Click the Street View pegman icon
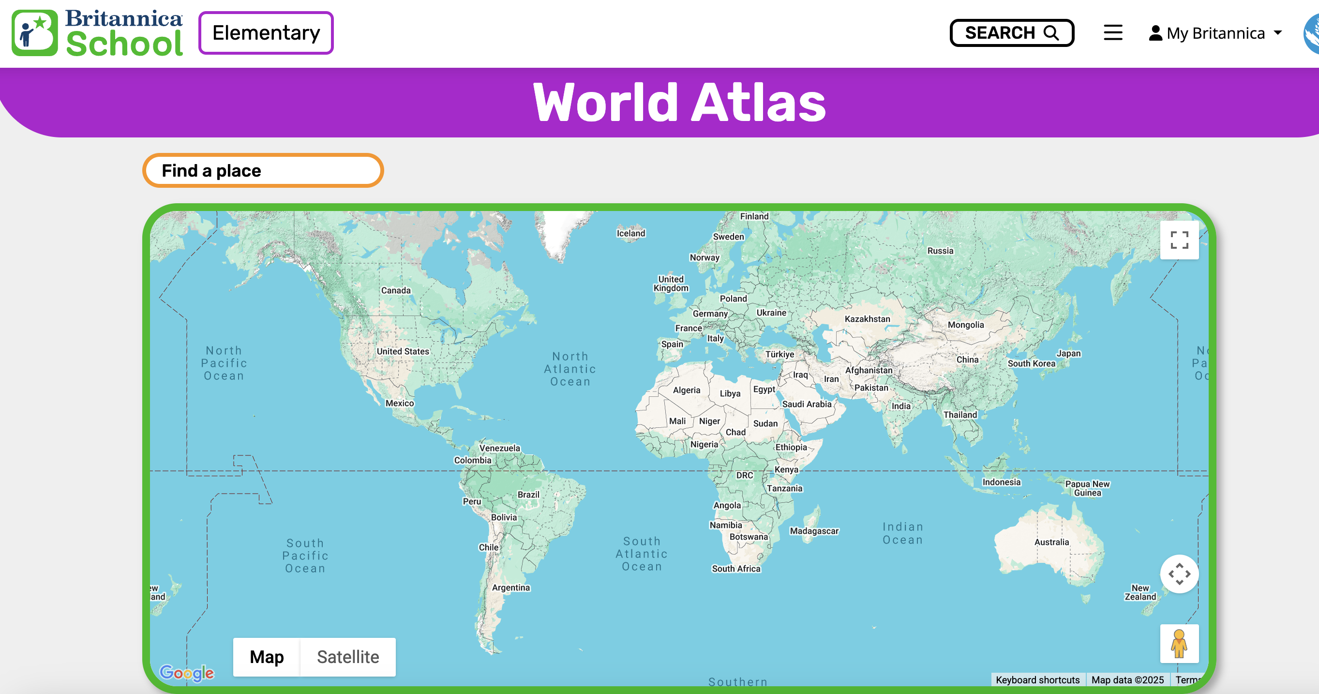 tap(1179, 643)
